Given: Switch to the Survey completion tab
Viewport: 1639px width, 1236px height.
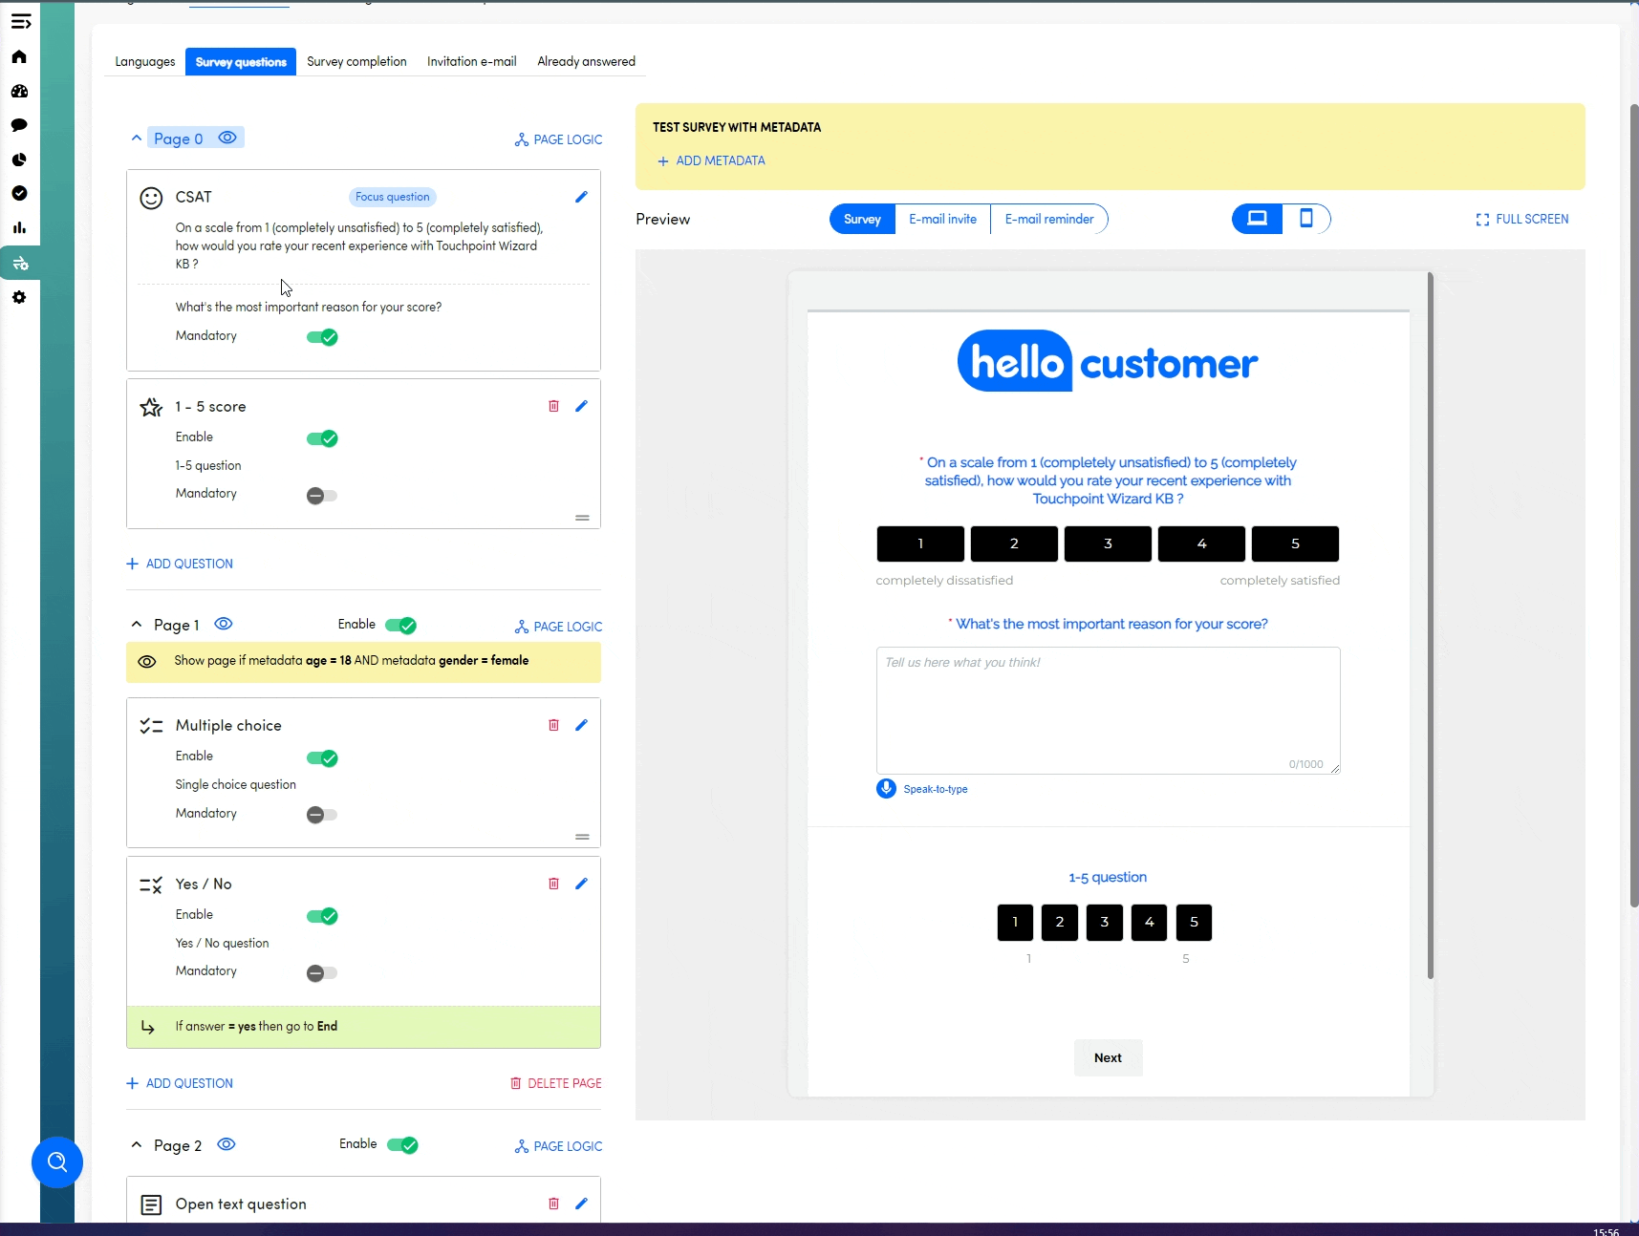Looking at the screenshot, I should [x=356, y=62].
